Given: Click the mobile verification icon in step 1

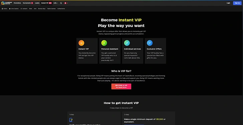Looking at the screenshot, I should (x=71, y=120).
